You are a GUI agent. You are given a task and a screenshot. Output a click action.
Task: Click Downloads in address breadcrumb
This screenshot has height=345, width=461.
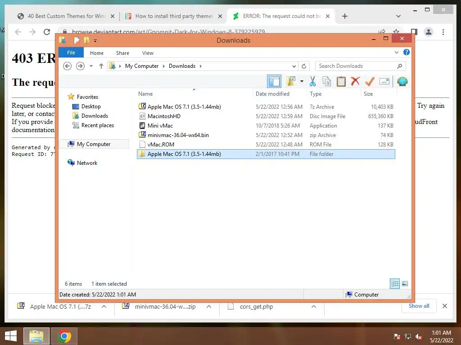[182, 66]
